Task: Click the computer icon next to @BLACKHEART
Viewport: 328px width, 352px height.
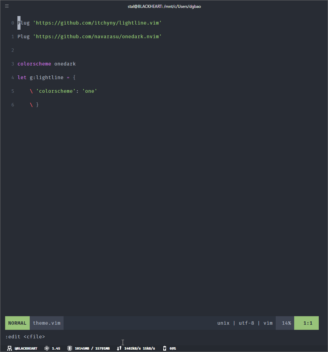Action: tap(10, 348)
